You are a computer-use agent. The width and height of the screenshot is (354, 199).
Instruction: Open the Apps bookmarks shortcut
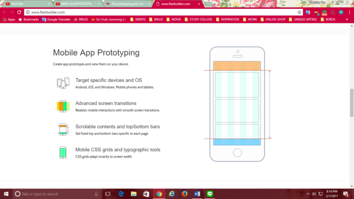pyautogui.click(x=9, y=19)
